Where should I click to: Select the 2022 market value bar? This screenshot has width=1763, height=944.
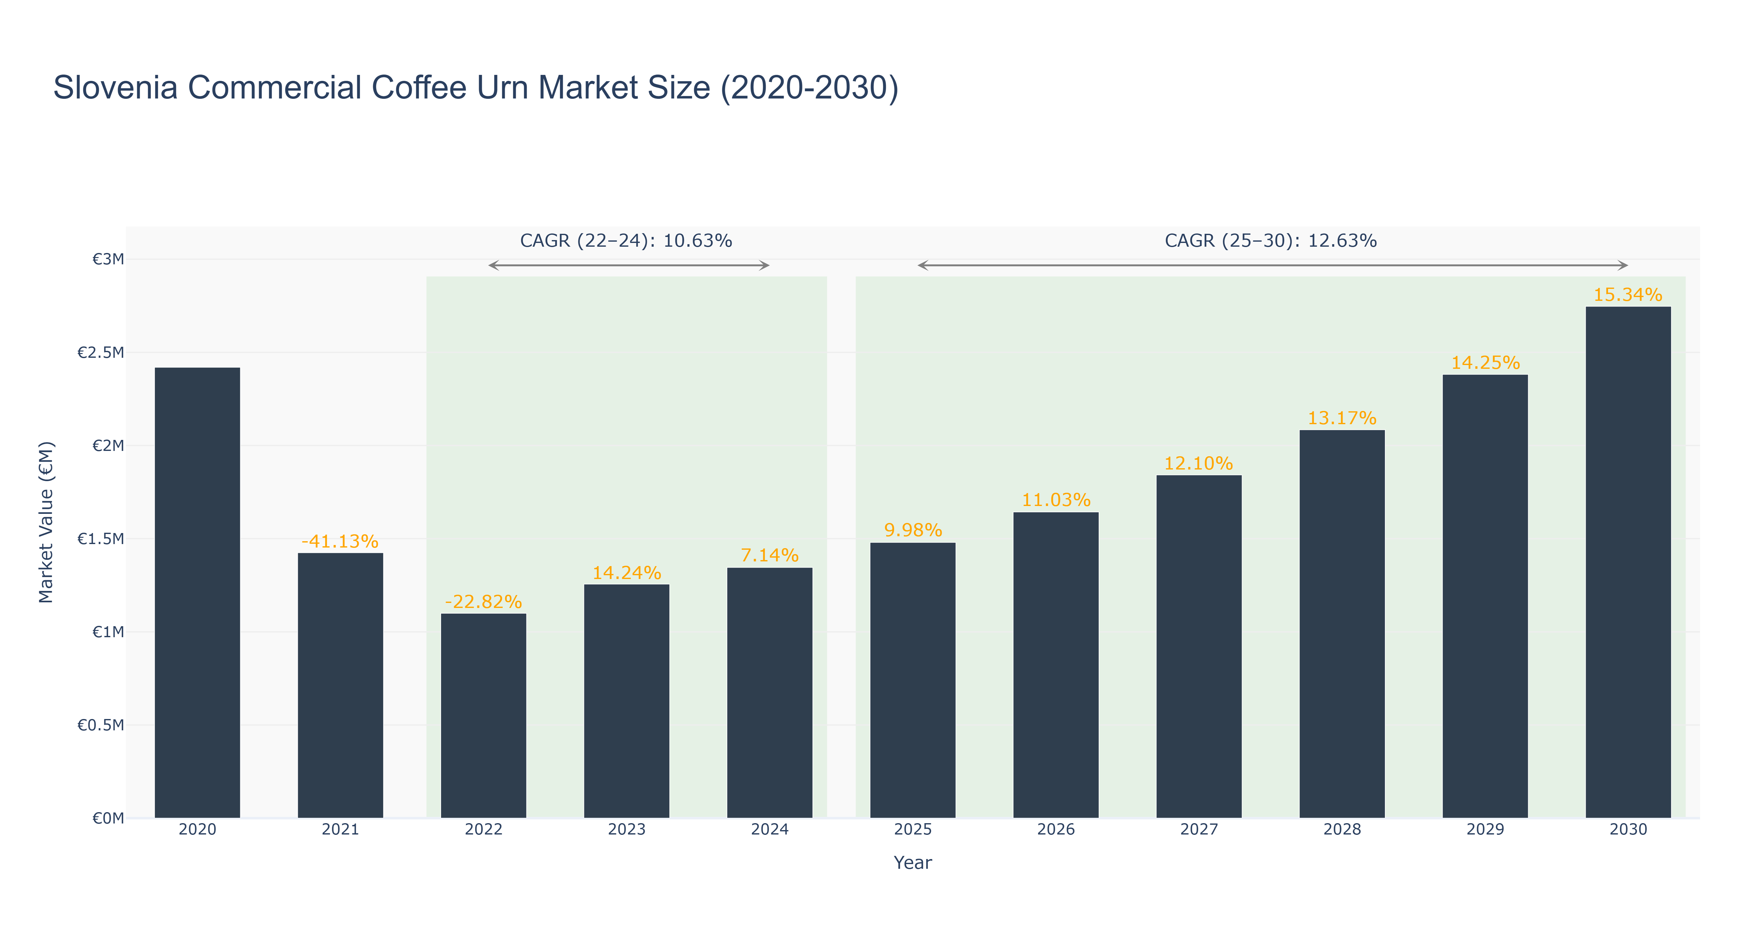[483, 716]
